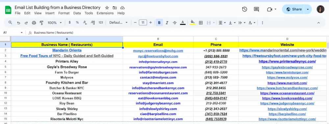This screenshot has width=329, height=124.
Task: Open the Tools menu
Action: [89, 13]
